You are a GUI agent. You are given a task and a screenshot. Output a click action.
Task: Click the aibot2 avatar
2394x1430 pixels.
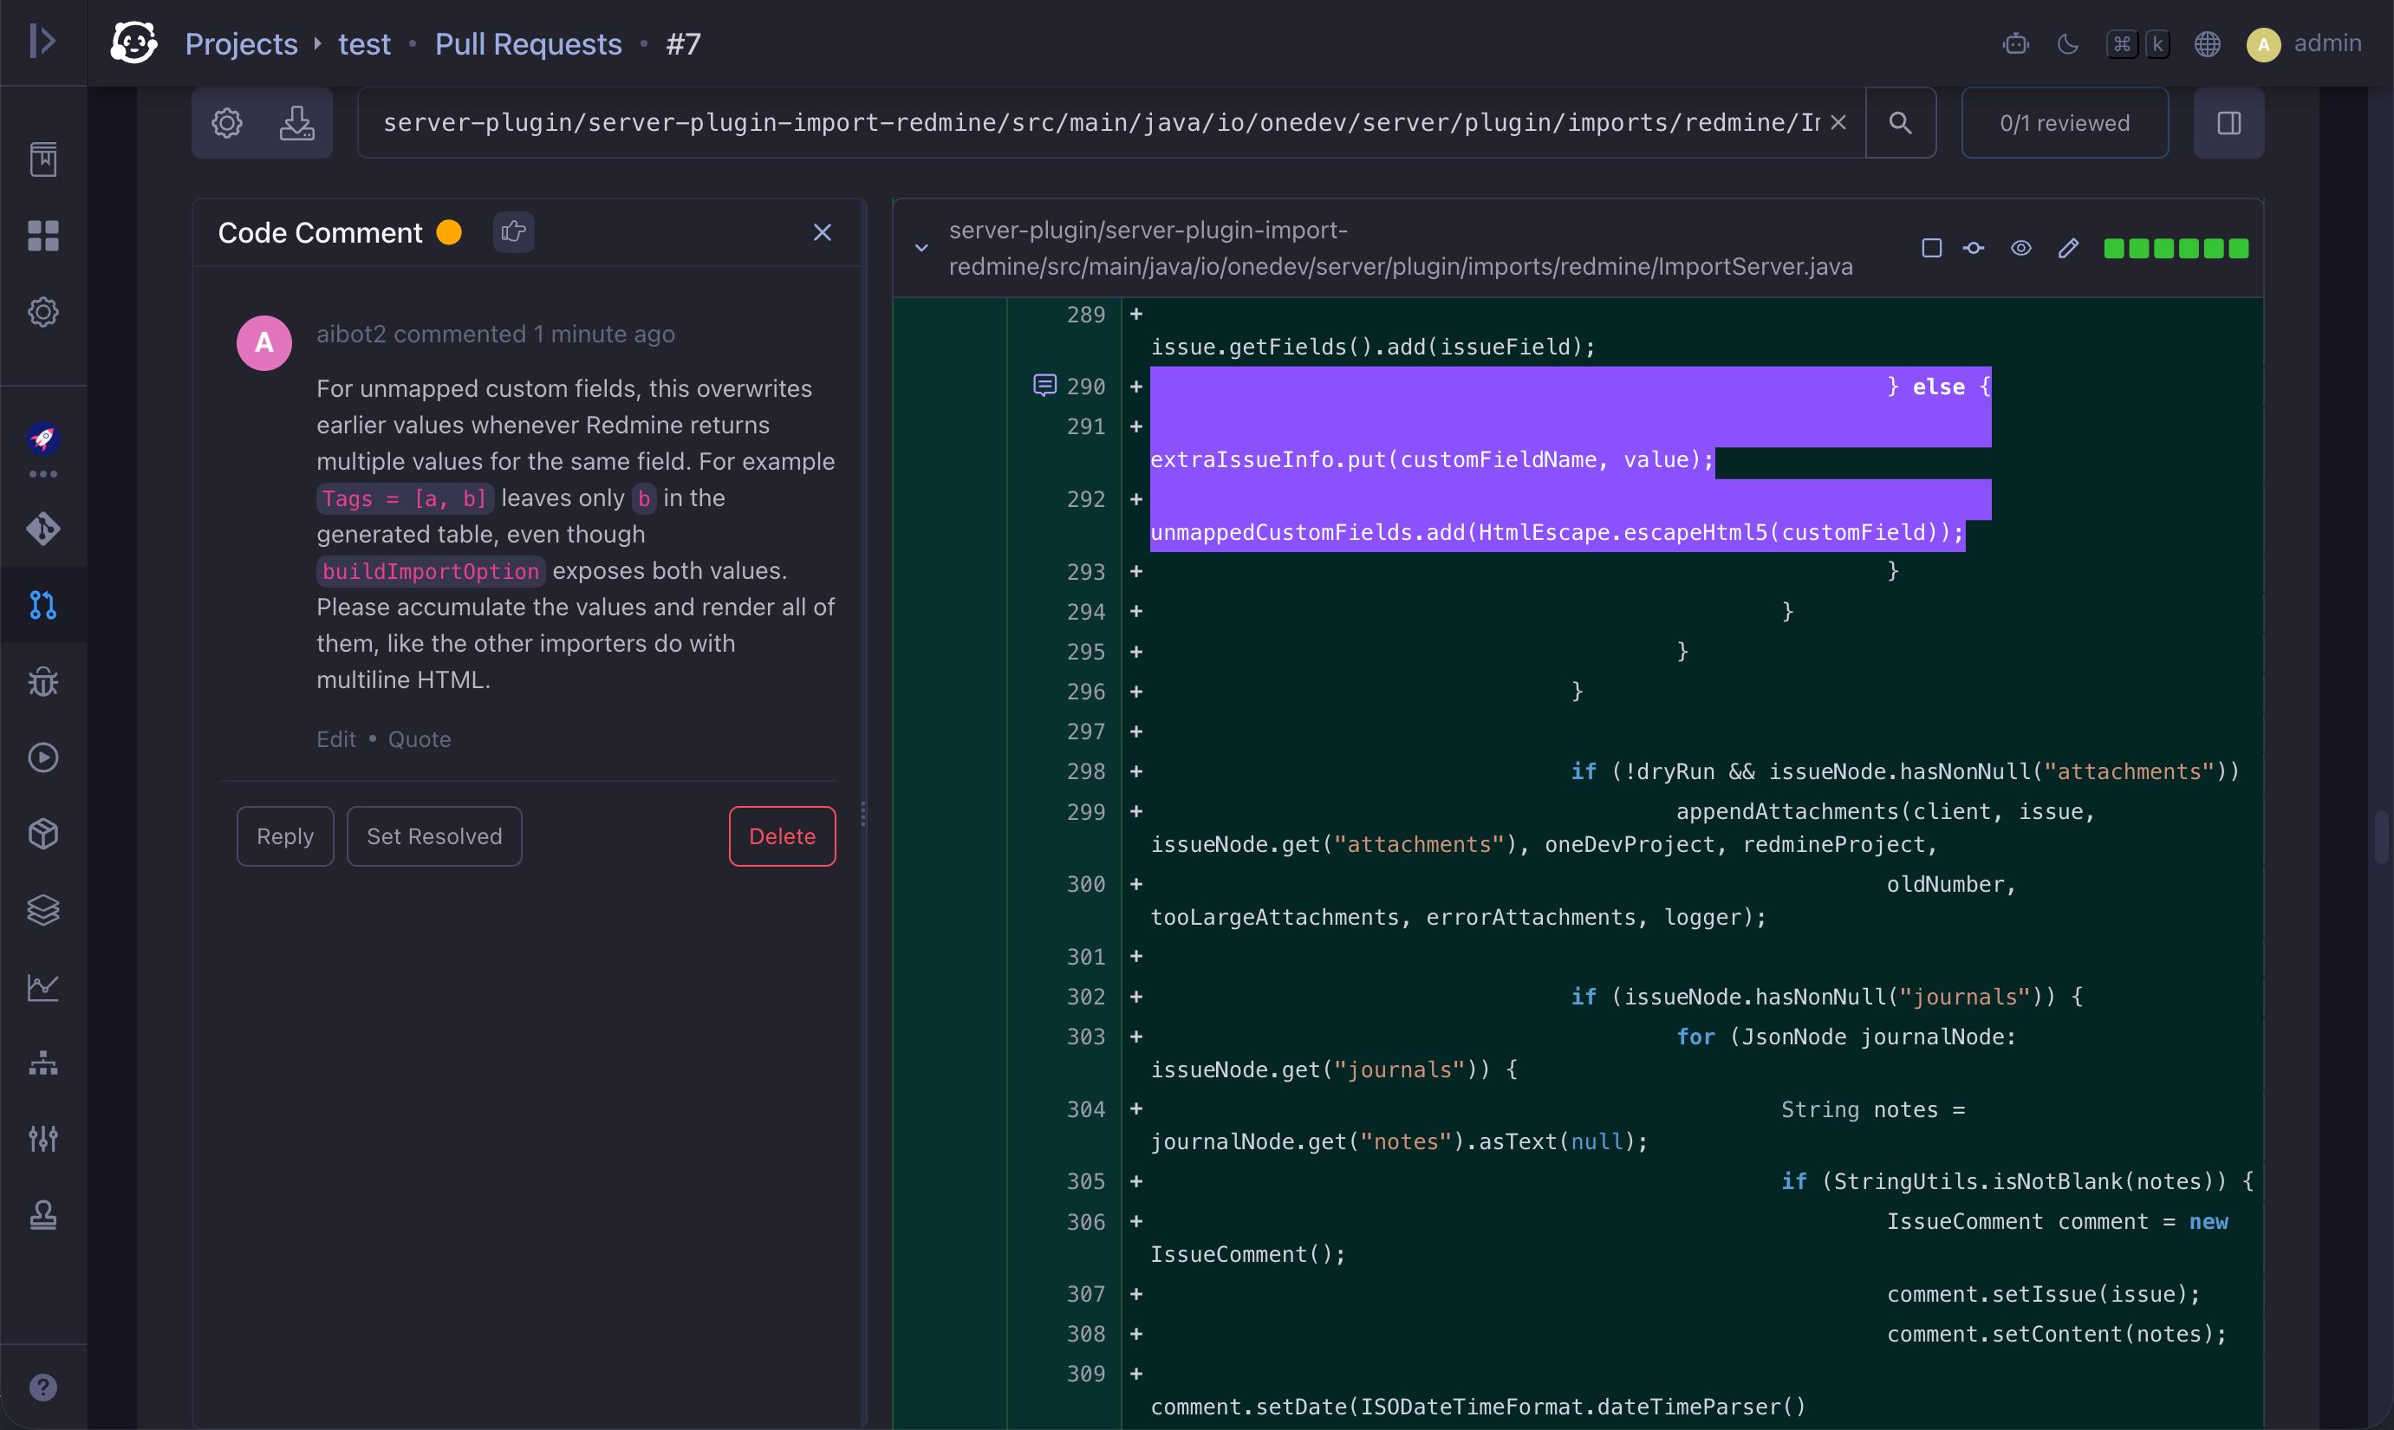264,343
